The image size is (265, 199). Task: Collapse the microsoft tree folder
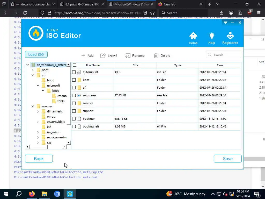point(38,86)
